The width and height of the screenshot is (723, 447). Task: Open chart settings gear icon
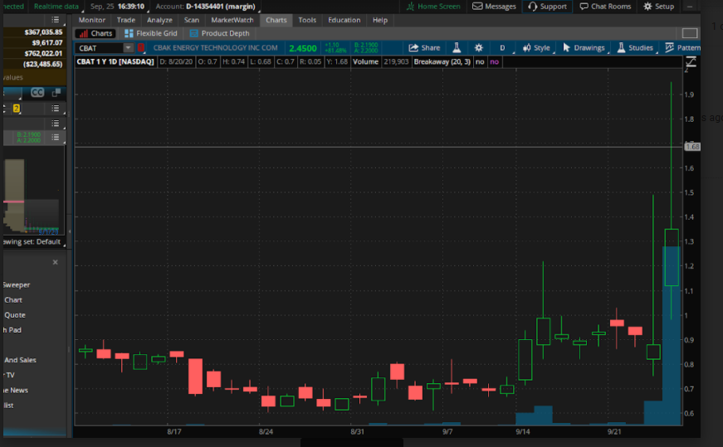pyautogui.click(x=479, y=48)
